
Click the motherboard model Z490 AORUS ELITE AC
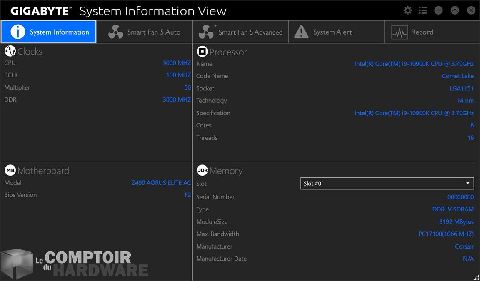tap(161, 182)
